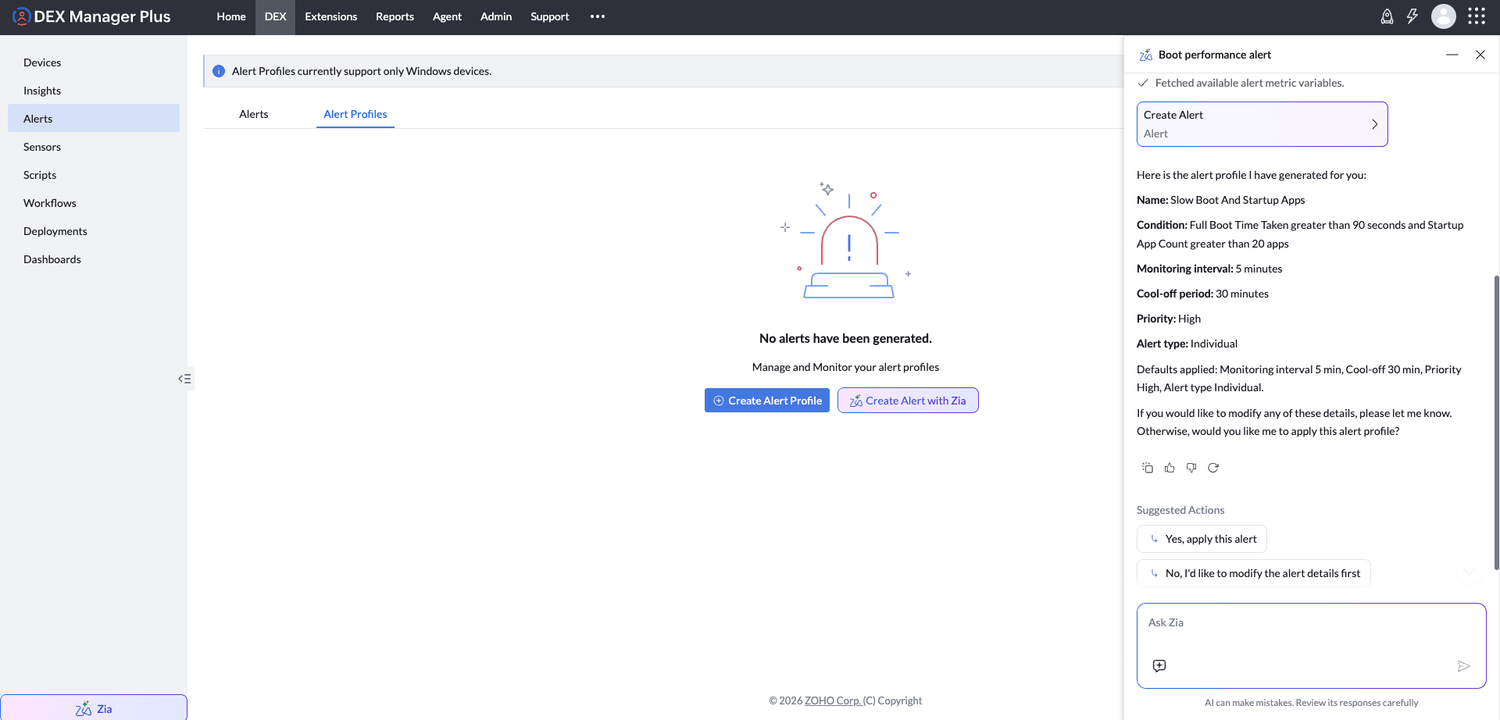Go to Workflows in the sidebar
The height and width of the screenshot is (720, 1500).
point(94,203)
